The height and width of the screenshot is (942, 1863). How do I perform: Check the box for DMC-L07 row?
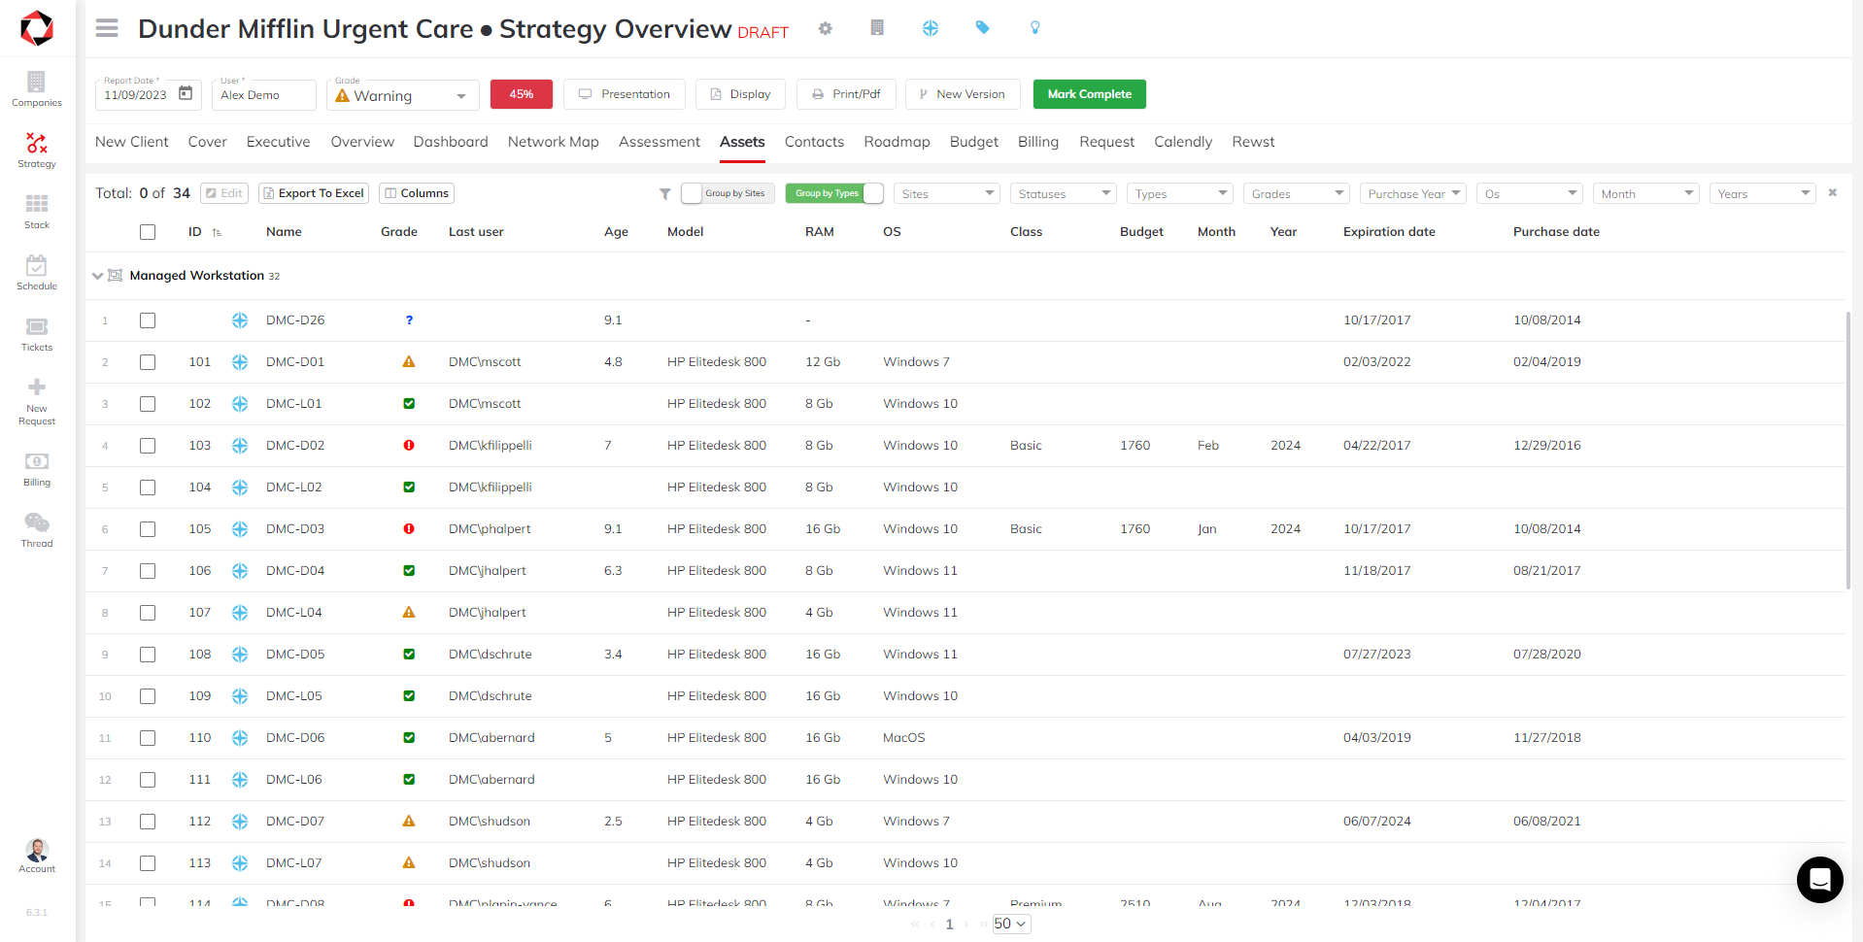(148, 863)
